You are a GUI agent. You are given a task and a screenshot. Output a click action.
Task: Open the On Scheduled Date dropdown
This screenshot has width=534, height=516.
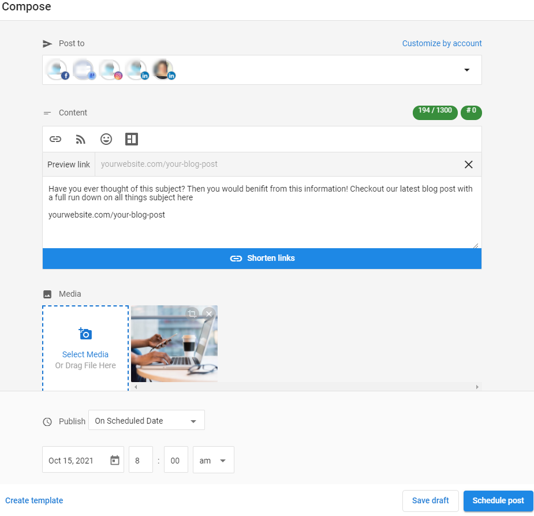[x=147, y=421]
